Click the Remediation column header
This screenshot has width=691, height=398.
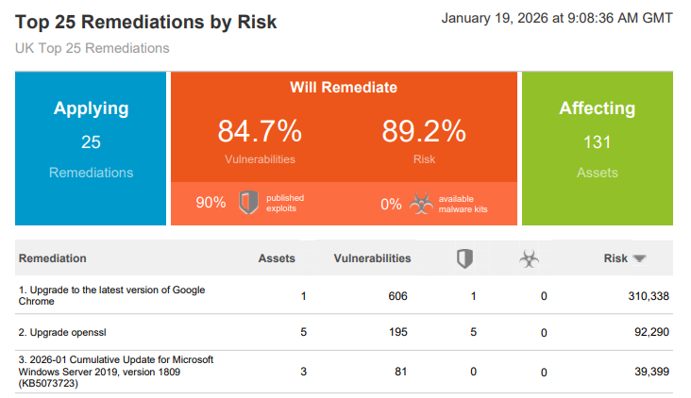[53, 257]
